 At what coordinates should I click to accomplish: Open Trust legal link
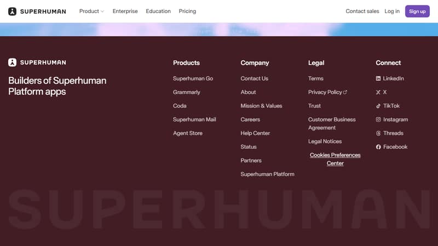[314, 106]
